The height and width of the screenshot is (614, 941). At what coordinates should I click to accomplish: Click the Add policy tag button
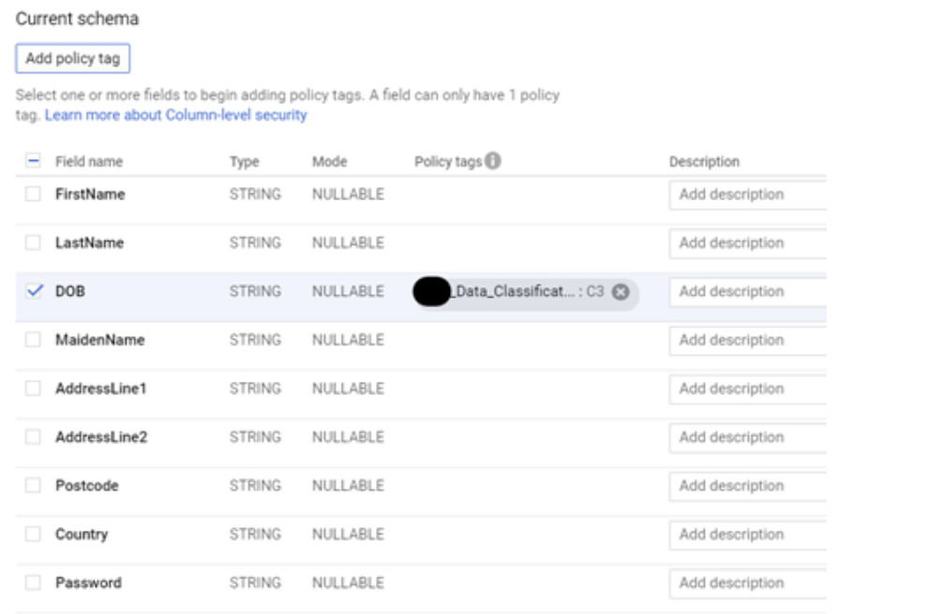[73, 58]
